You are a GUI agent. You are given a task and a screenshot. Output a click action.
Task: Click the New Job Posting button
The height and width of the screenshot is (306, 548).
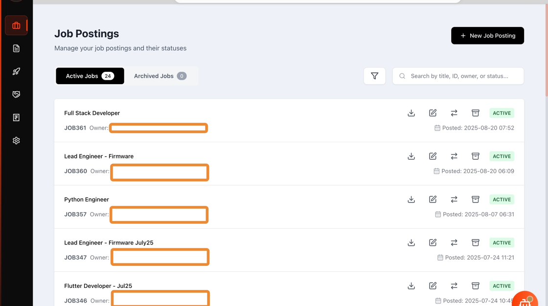point(487,36)
